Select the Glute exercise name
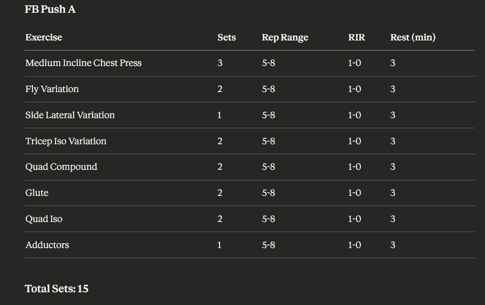485x305 pixels. click(37, 193)
